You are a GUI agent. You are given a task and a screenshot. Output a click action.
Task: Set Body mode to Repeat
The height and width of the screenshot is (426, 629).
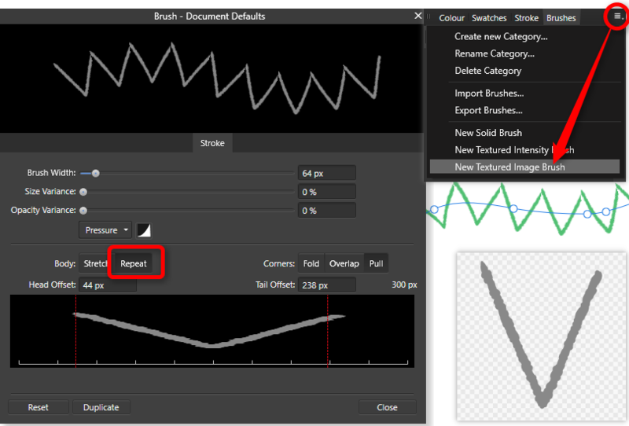(x=134, y=263)
